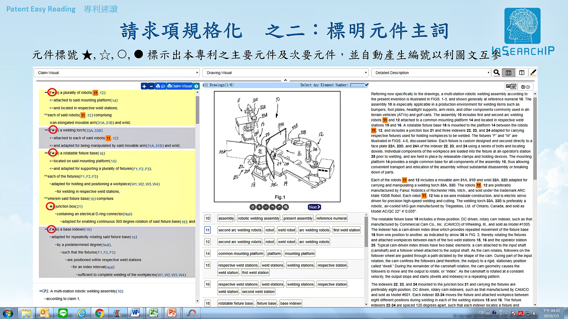The height and width of the screenshot is (319, 568).
Task: Select element number 18 in the list
Action: tap(207, 303)
